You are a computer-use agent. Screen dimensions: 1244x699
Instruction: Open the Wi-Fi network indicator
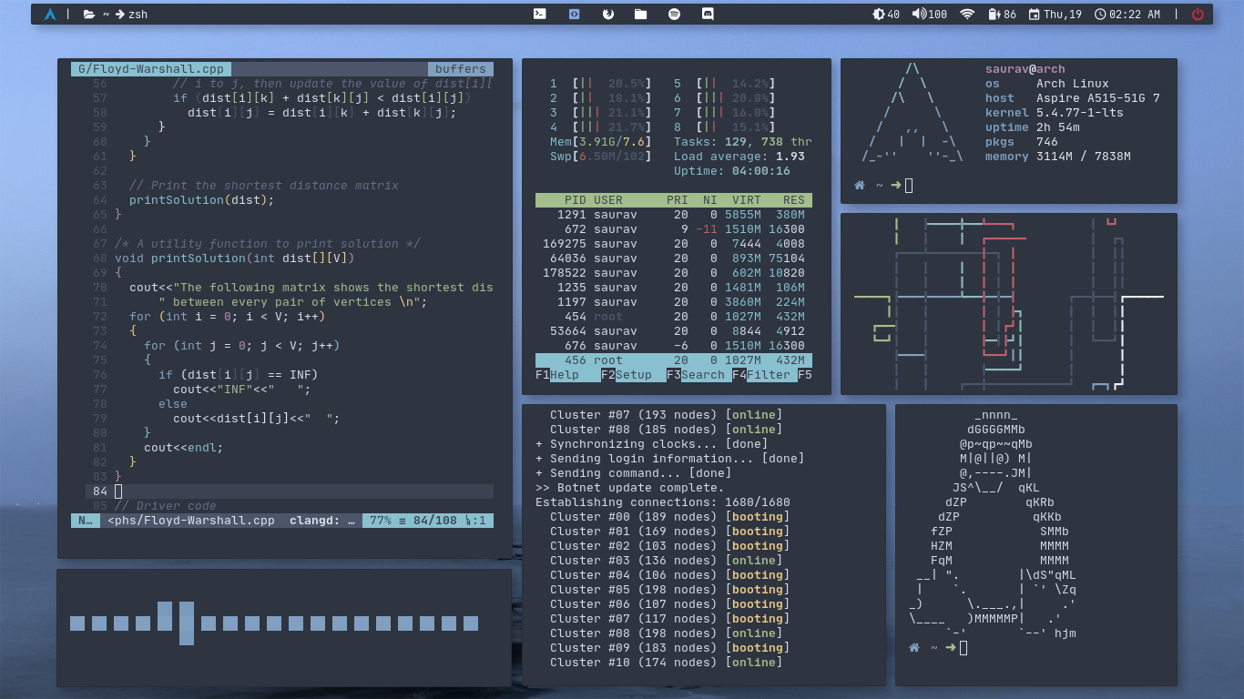tap(967, 15)
